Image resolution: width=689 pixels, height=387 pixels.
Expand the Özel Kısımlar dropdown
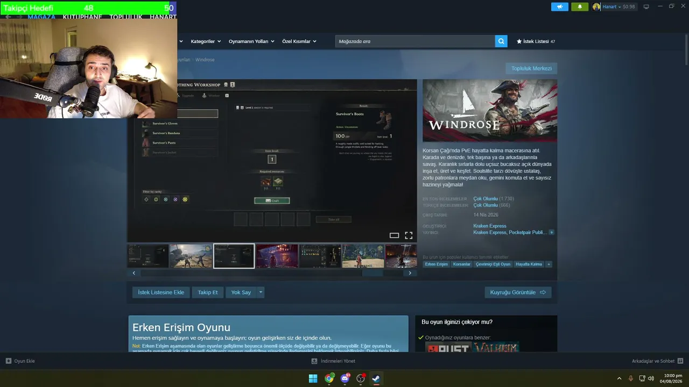click(x=299, y=41)
